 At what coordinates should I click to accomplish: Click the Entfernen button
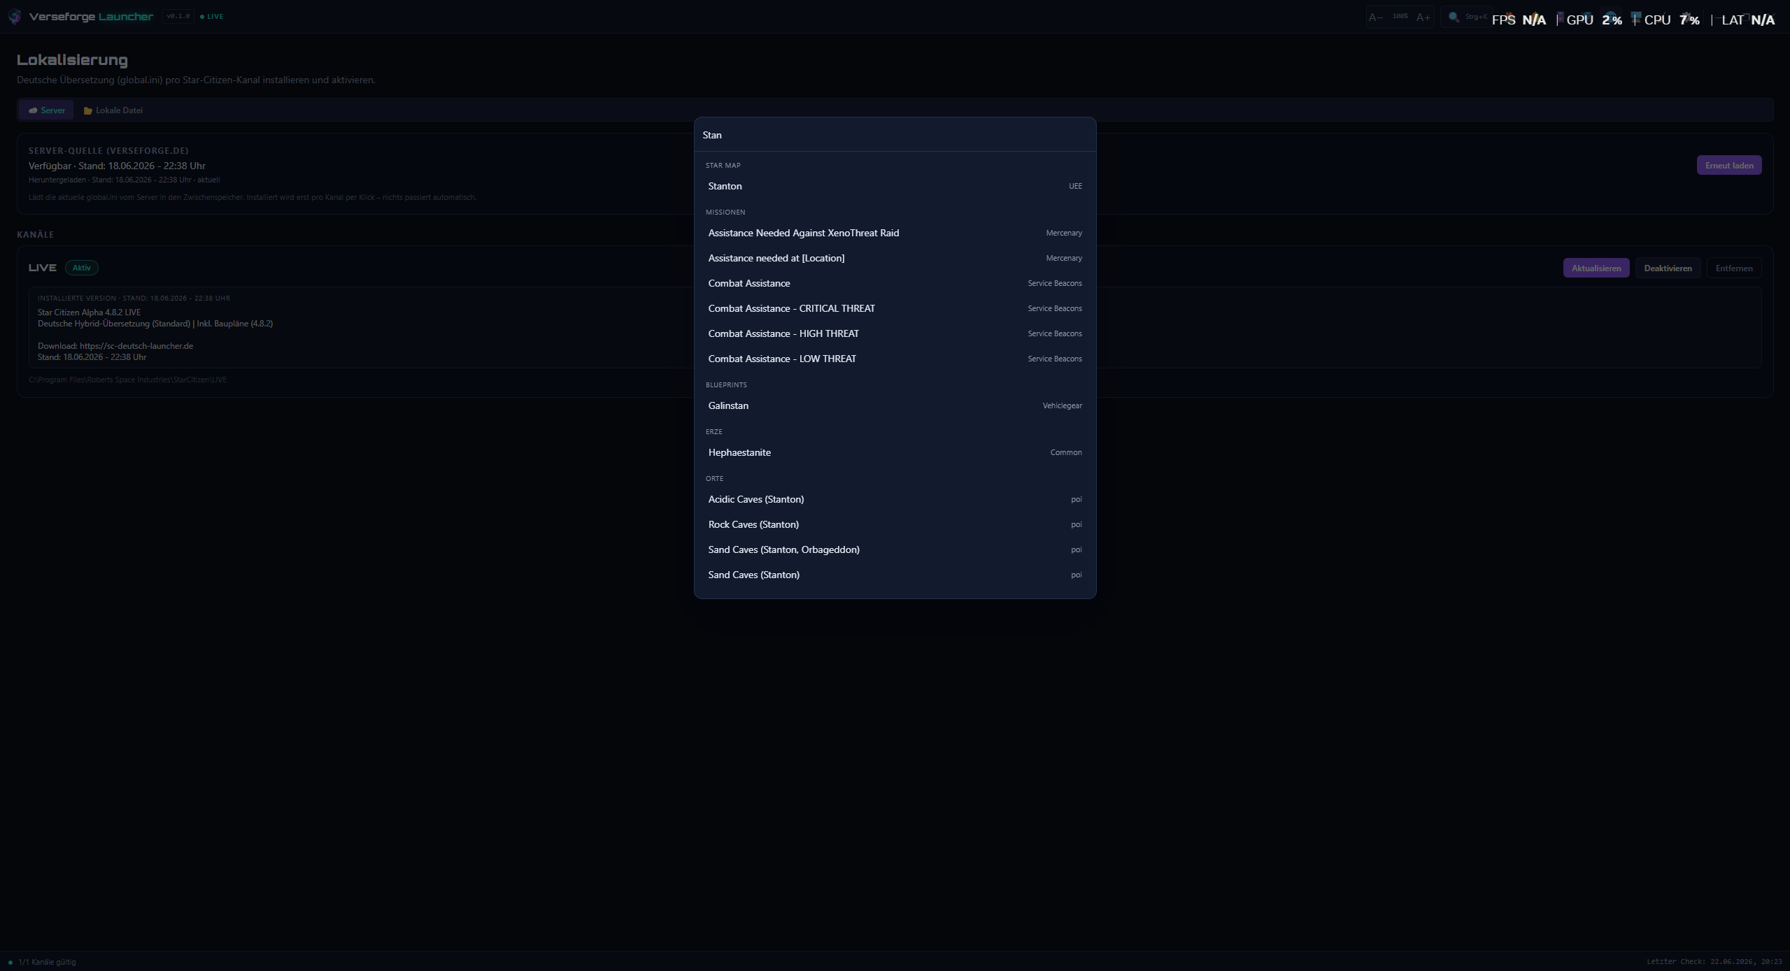(x=1734, y=268)
